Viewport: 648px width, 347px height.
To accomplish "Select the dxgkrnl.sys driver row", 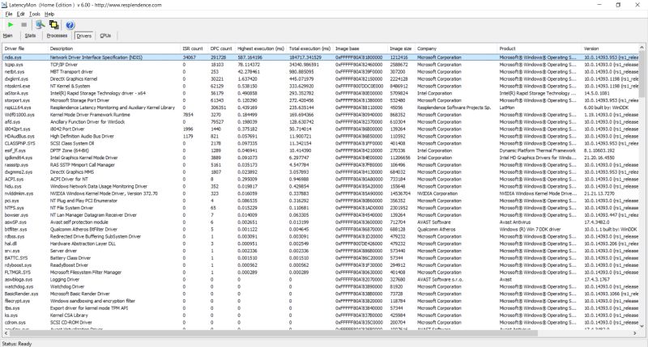I will (x=321, y=78).
